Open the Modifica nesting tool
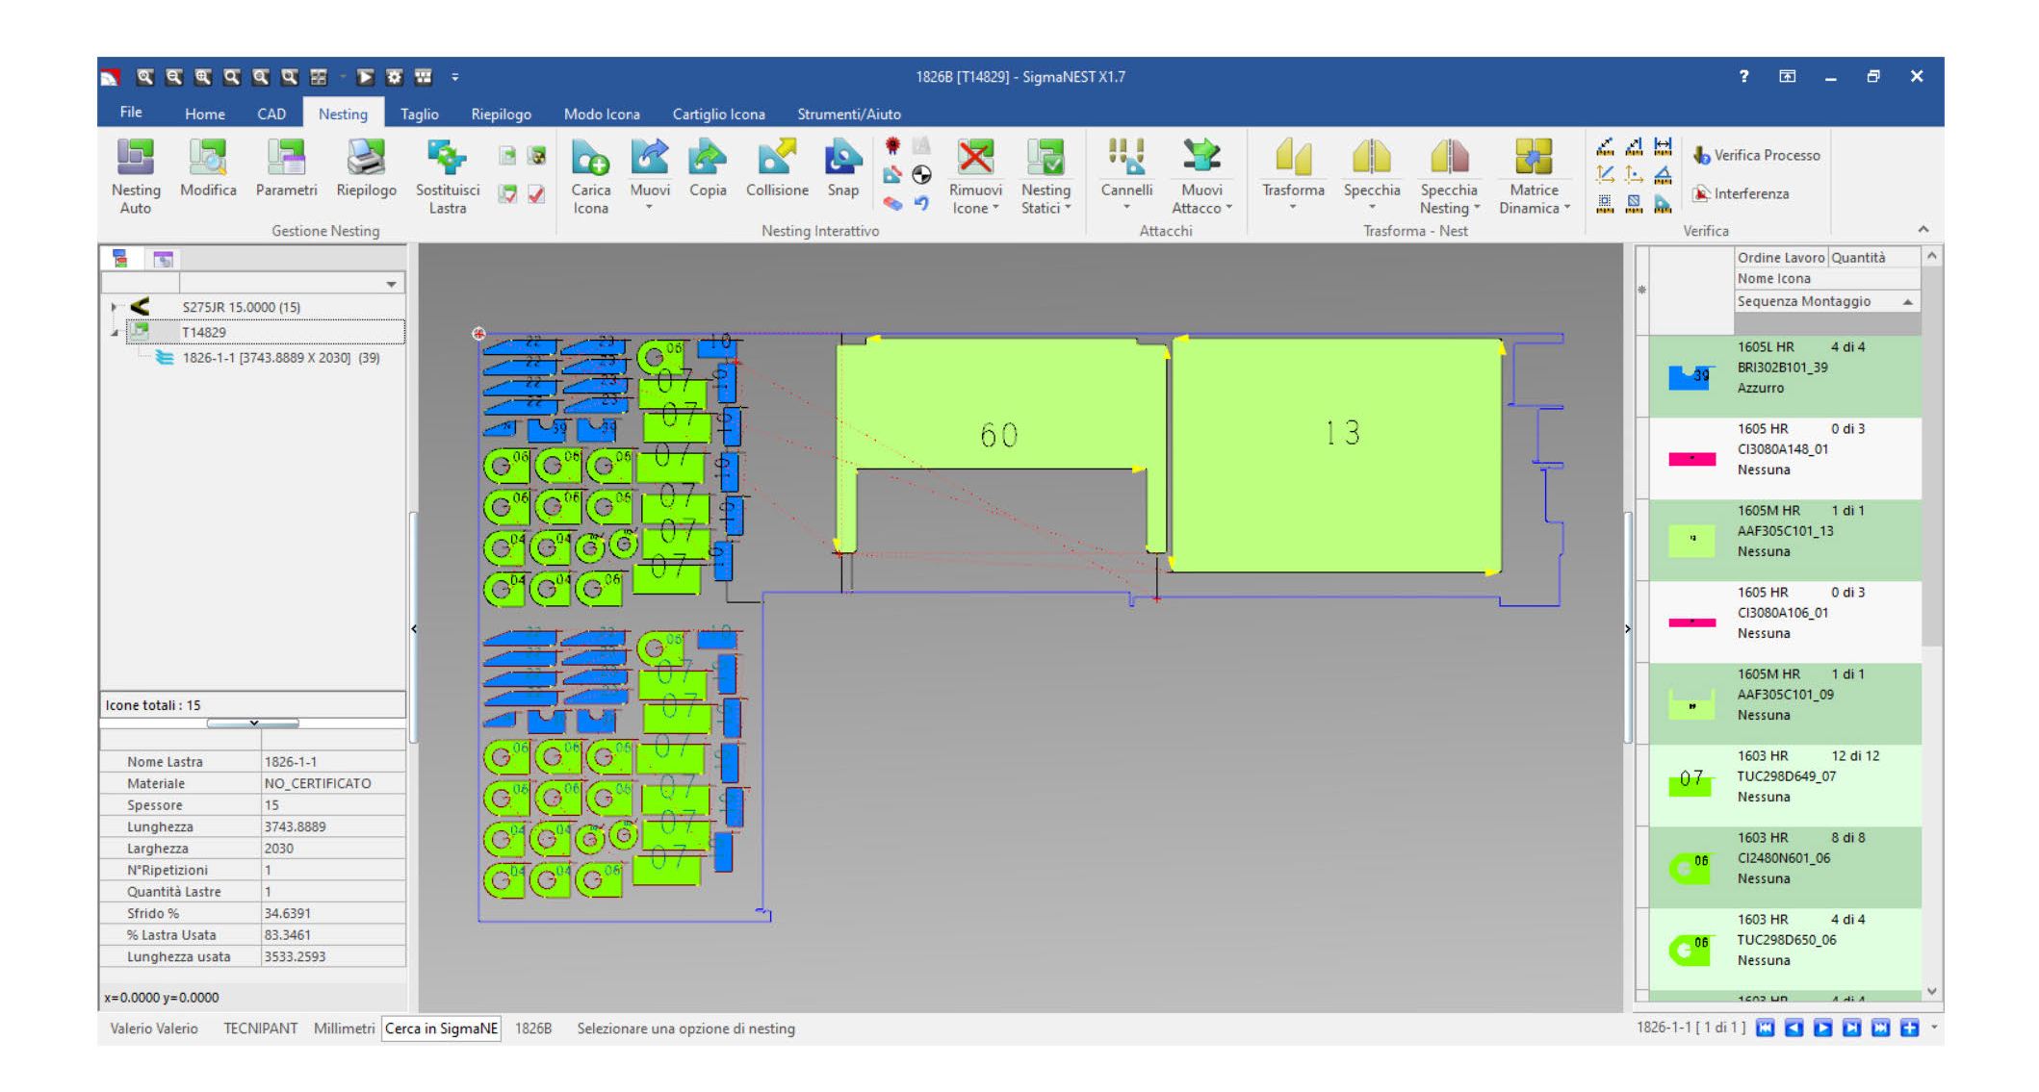Screen dimensions: 2039x1092 point(208,169)
